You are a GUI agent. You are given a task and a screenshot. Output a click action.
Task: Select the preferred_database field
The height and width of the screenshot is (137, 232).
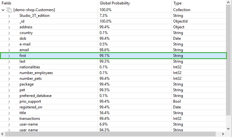click(x=36, y=96)
